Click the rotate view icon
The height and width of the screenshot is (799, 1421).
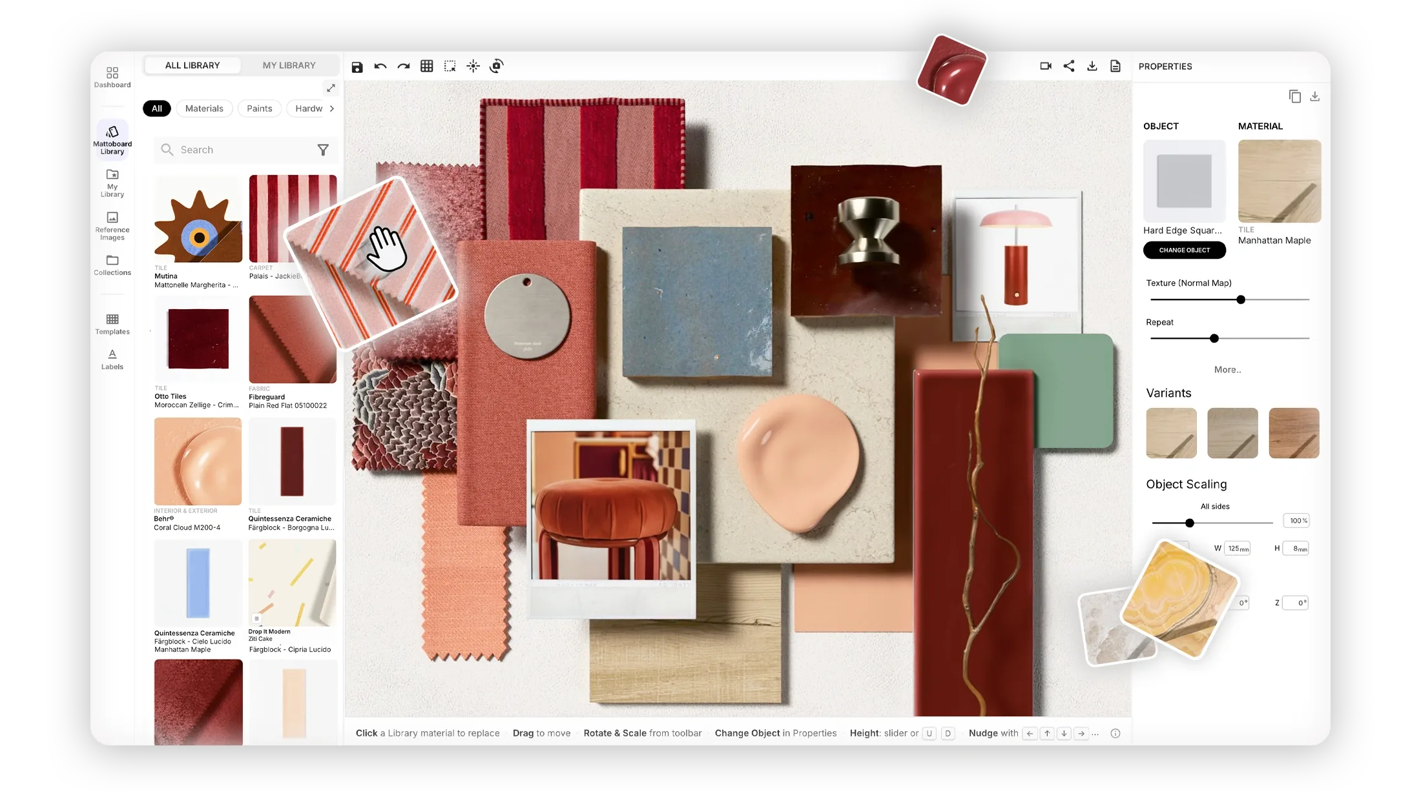click(497, 66)
